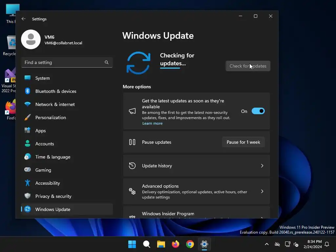
Task: Click the VM6@collabnet.local account text
Action: tap(63, 43)
